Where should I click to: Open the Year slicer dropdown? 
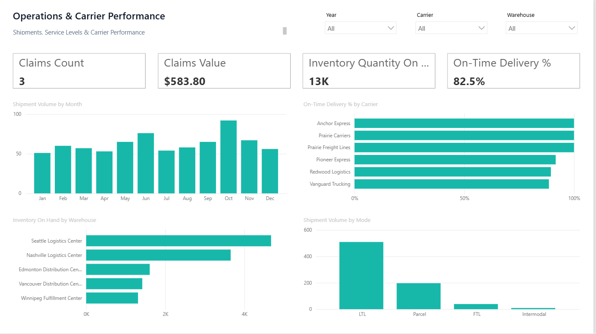(361, 28)
